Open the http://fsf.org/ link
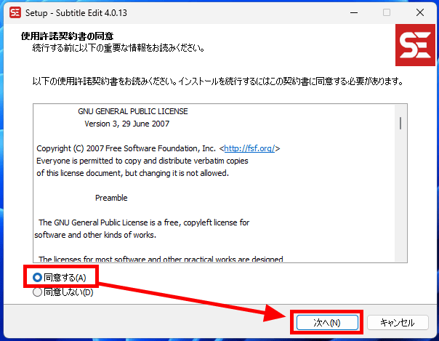 (249, 148)
